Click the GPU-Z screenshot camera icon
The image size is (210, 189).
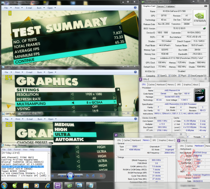[x=206, y=6]
